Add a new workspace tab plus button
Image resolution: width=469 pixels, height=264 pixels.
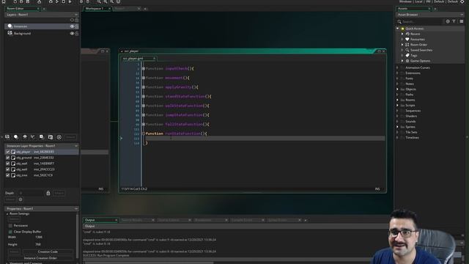coord(145,9)
